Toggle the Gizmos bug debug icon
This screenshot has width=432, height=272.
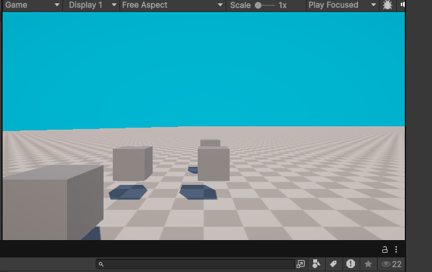388,5
